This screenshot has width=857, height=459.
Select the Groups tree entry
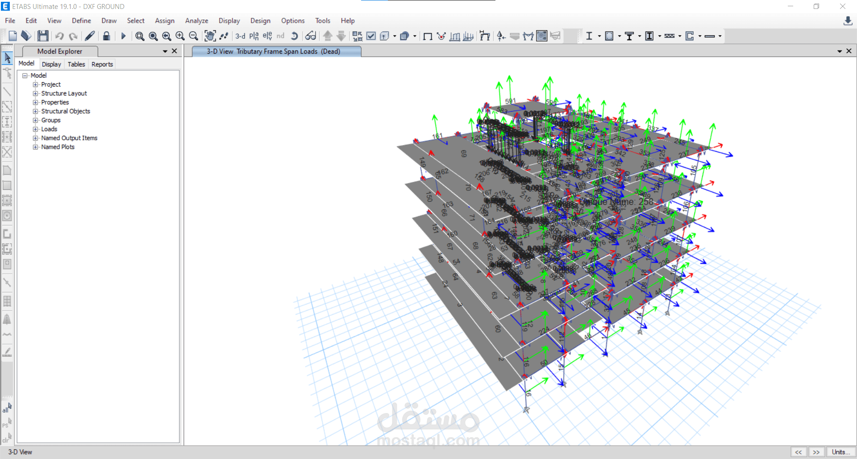pos(51,120)
